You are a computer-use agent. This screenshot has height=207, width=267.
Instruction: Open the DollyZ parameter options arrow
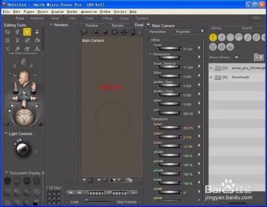(x=199, y=127)
